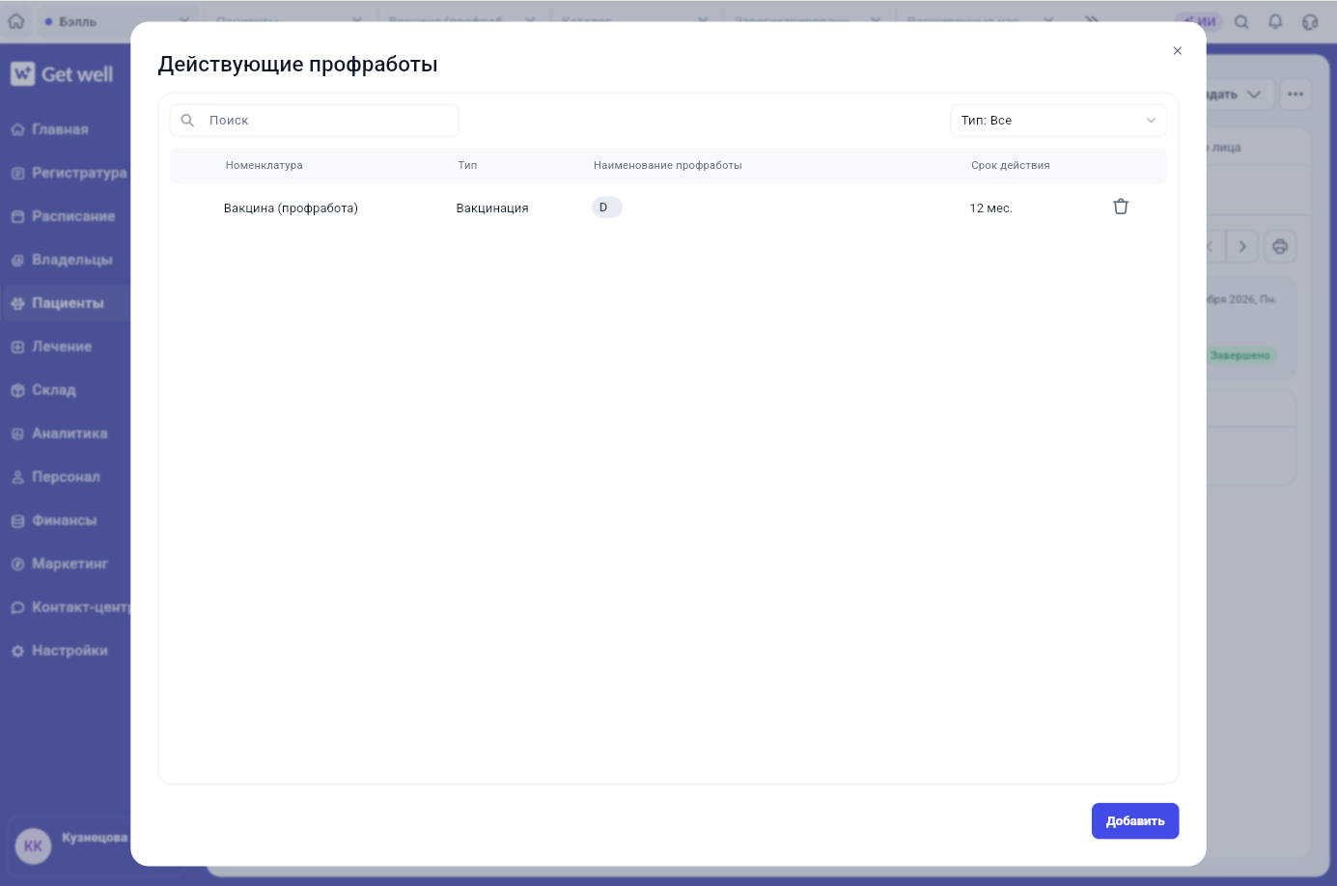Click the KK user avatar in sidebar
The width and height of the screenshot is (1337, 886).
(33, 846)
